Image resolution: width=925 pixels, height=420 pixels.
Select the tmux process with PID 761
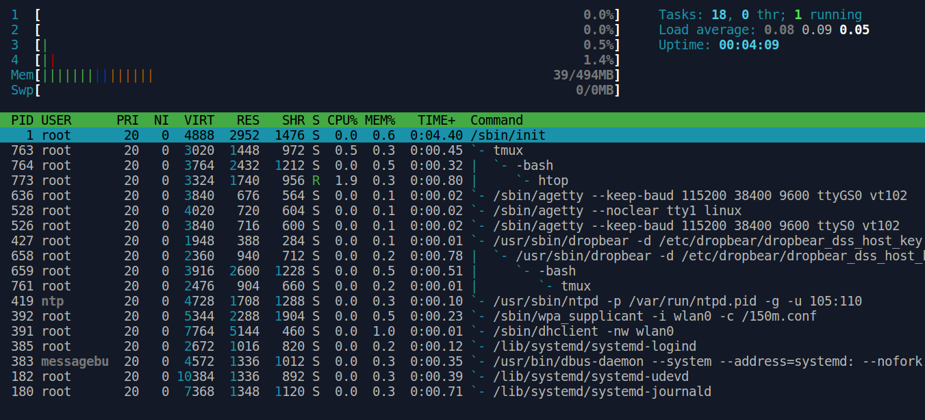pyautogui.click(x=462, y=286)
